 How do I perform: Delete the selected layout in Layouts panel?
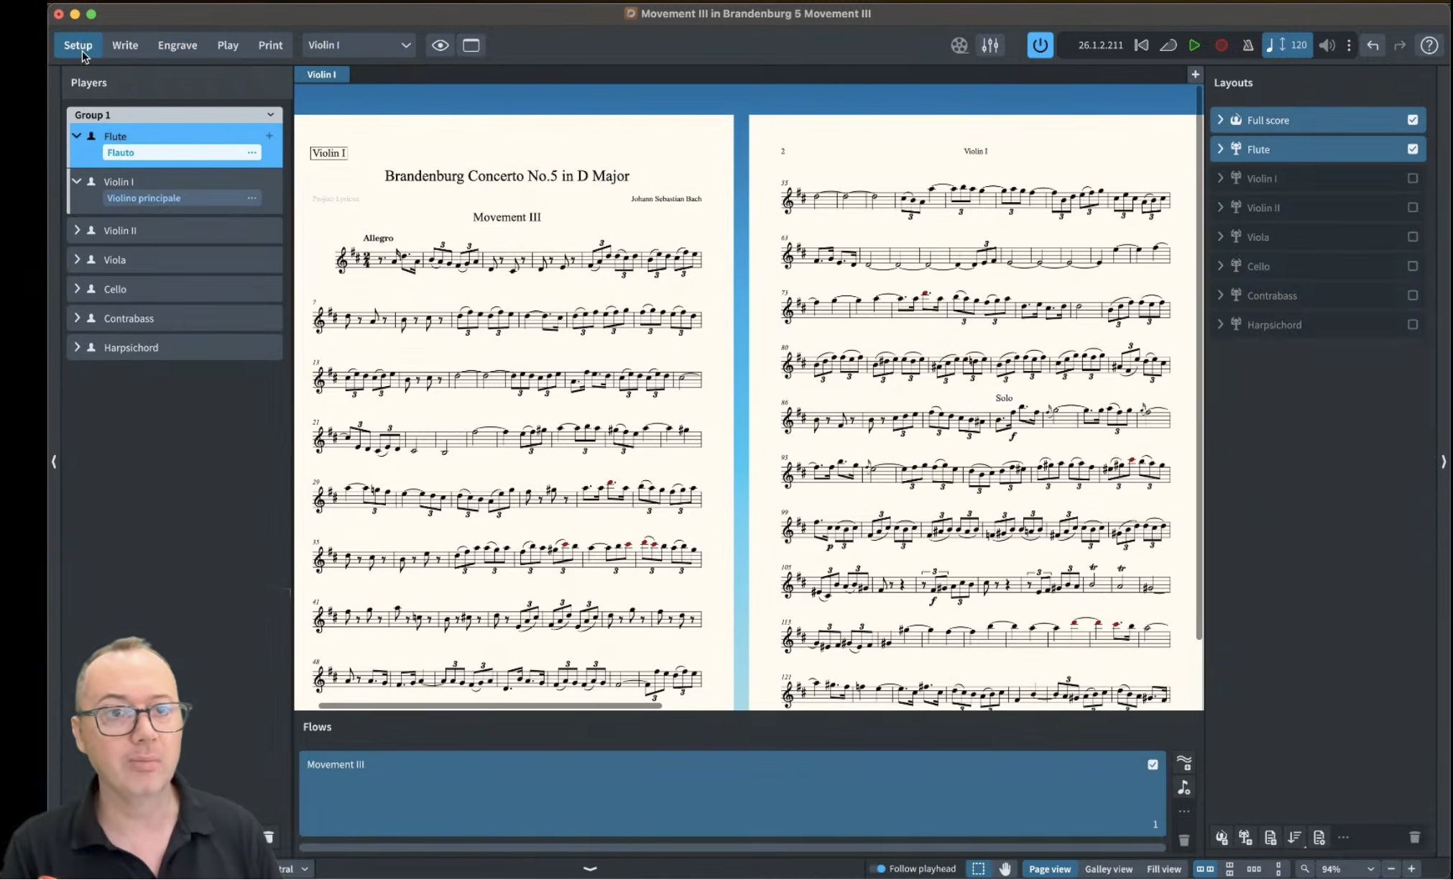[1414, 837]
